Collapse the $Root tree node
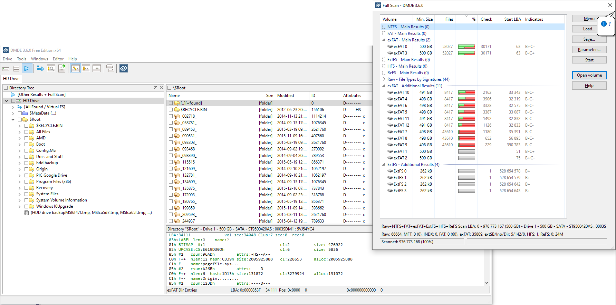This screenshot has width=616, height=305. pos(13,120)
